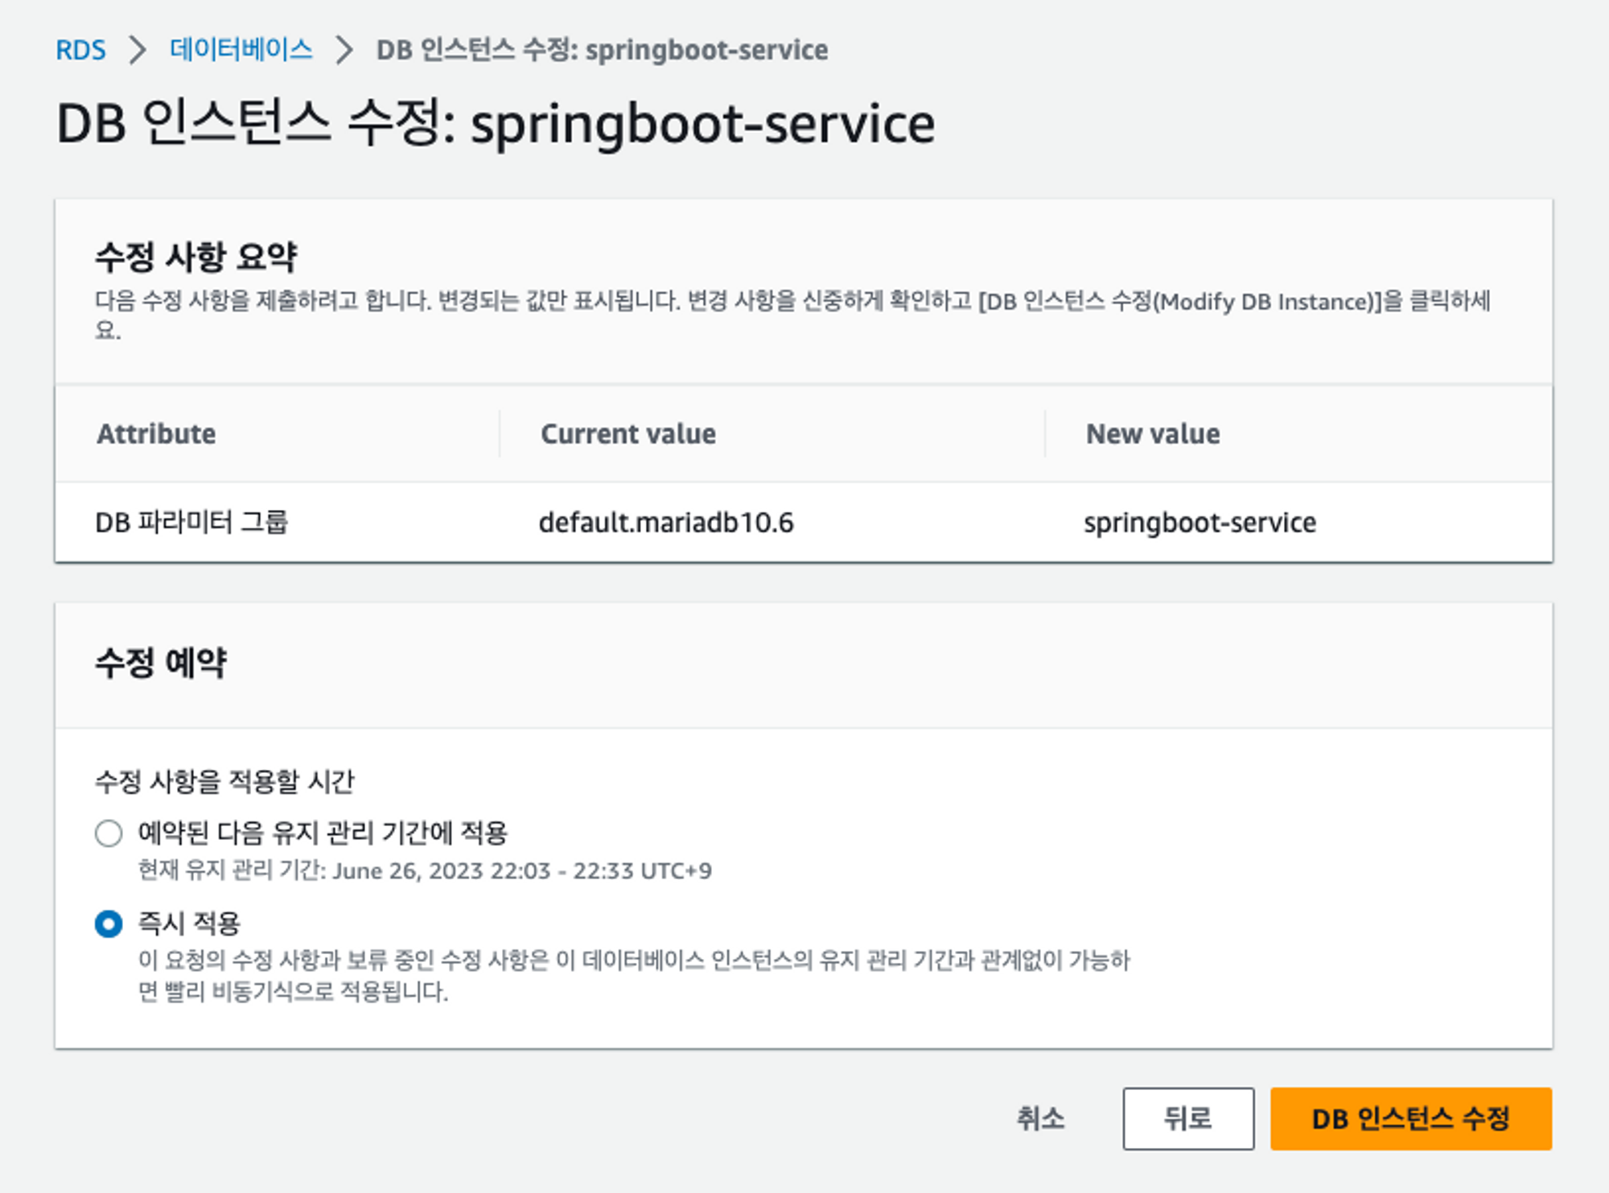Click the 수정 사항 요약 section heading

pyautogui.click(x=196, y=257)
